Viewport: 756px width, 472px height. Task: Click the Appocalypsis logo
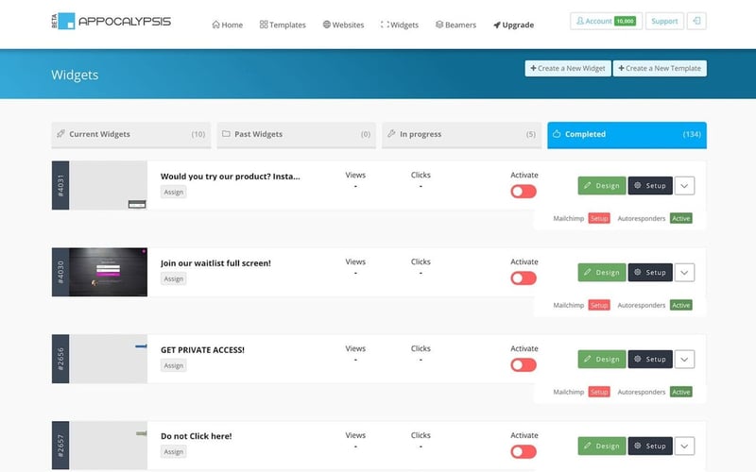(x=111, y=21)
